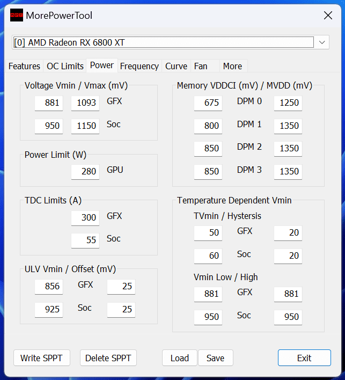
Task: Click the 'DPM 0' row label
Action: [249, 101]
